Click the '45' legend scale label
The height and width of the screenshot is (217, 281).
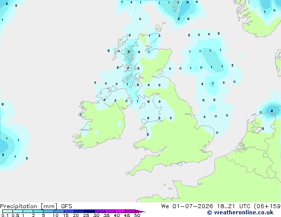click(127, 215)
